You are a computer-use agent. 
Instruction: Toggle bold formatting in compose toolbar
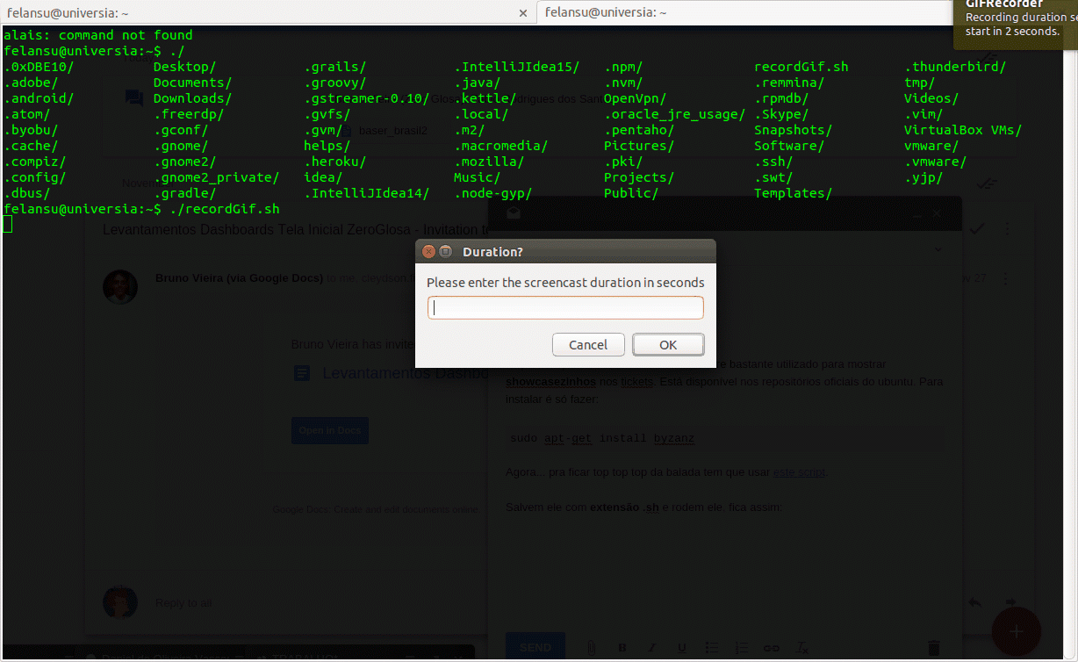pos(622,648)
